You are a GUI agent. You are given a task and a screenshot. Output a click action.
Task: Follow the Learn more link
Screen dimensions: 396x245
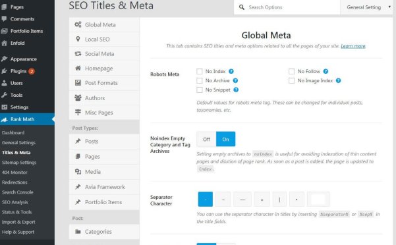pyautogui.click(x=353, y=46)
